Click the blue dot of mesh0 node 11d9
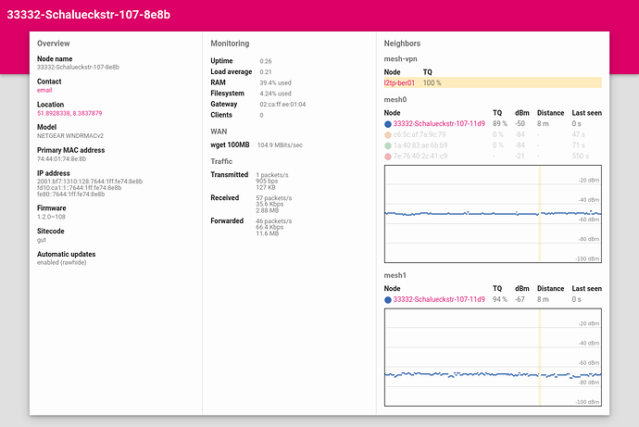Screen dimensions: 639x427 tap(388, 124)
